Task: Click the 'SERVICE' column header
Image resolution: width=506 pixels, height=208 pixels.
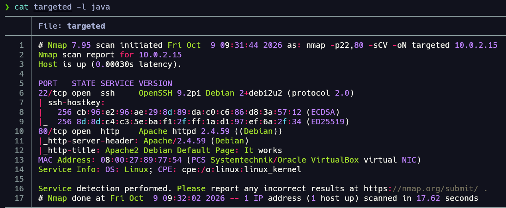Action: [x=117, y=83]
